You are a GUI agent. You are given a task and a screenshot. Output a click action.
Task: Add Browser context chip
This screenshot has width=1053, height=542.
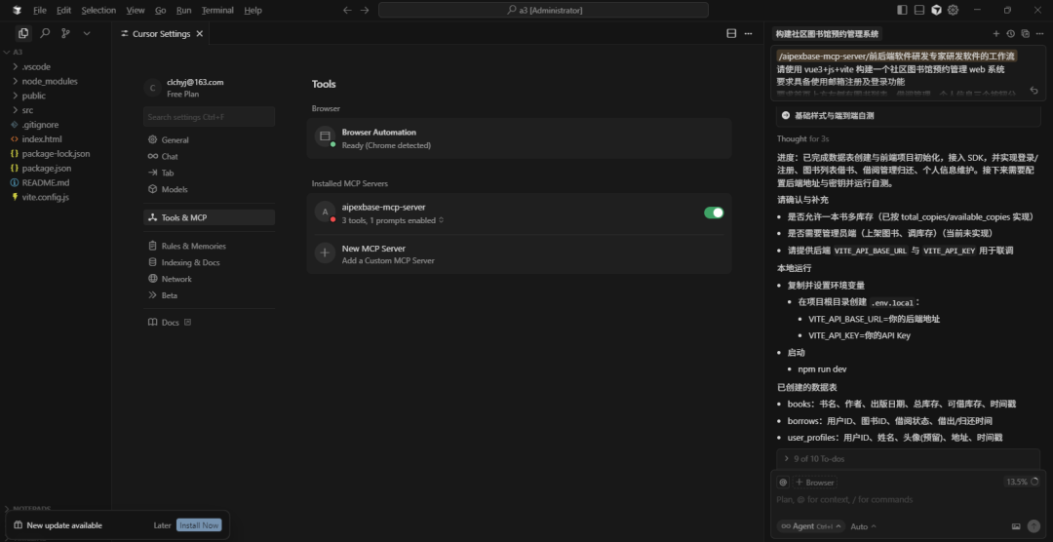[815, 483]
